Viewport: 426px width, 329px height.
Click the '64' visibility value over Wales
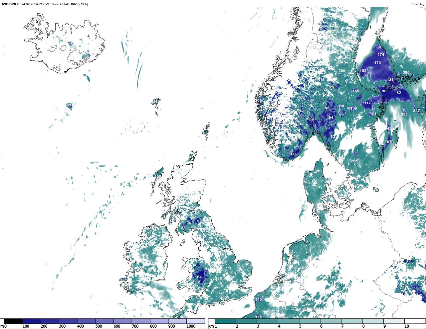pos(199,277)
